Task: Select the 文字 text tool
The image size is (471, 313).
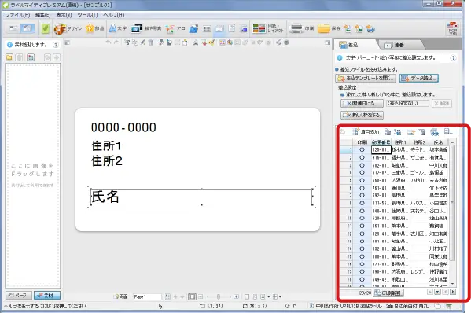Action: [117, 29]
